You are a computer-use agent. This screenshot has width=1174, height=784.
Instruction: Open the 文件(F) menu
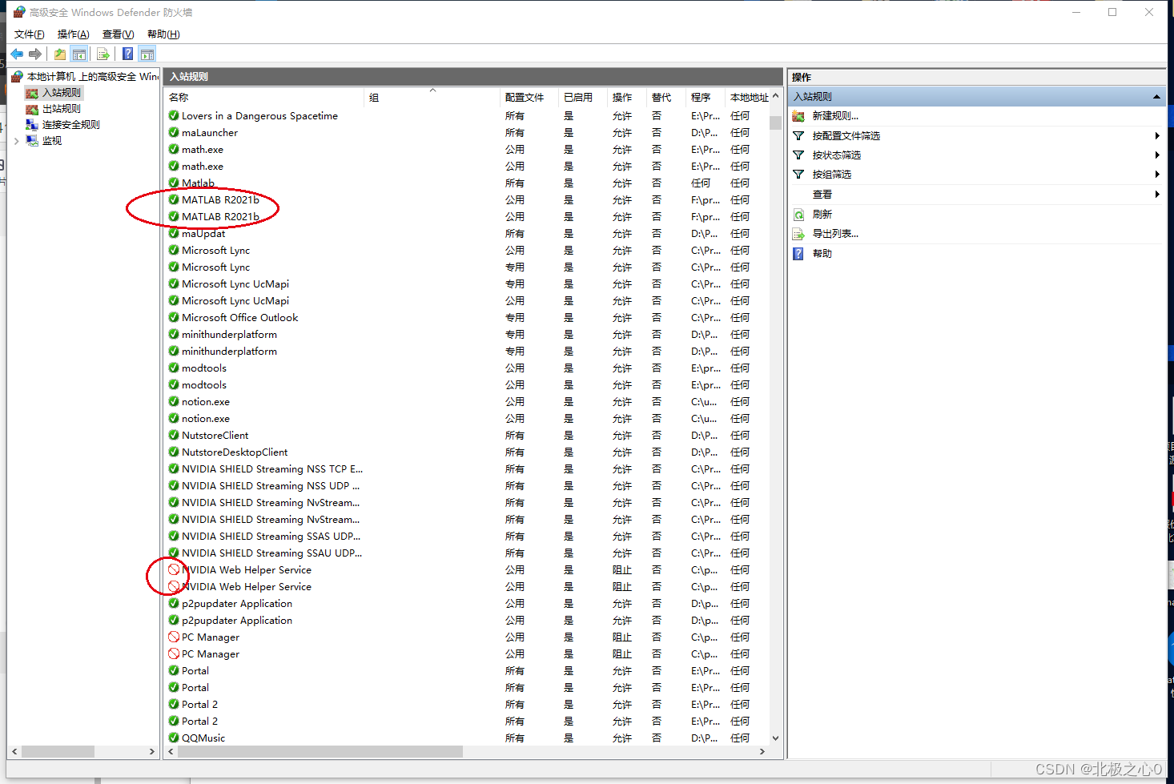click(x=30, y=34)
